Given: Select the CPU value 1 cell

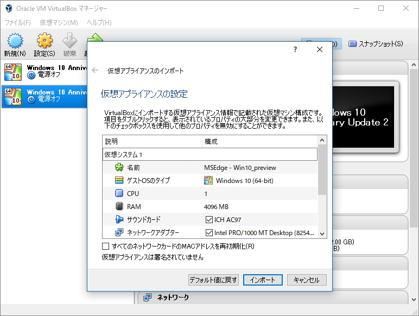Looking at the screenshot, I should [206, 193].
